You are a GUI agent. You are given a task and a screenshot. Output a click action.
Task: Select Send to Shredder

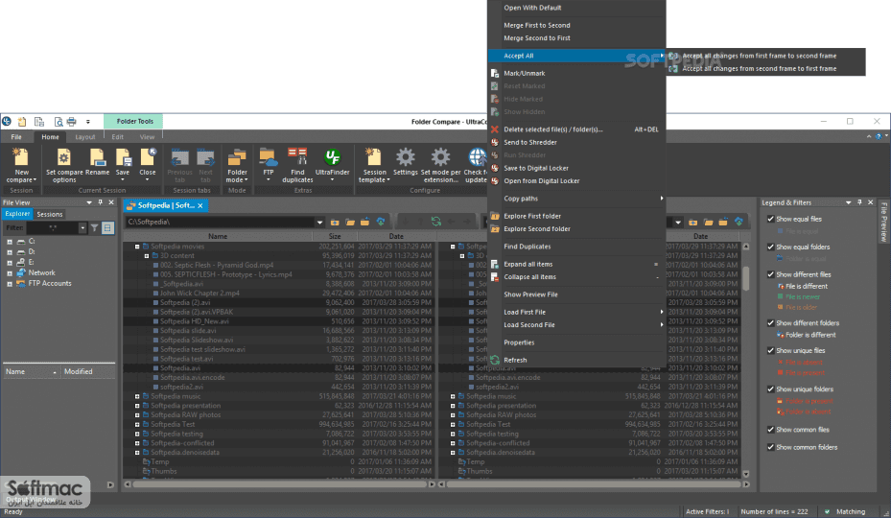pos(529,143)
